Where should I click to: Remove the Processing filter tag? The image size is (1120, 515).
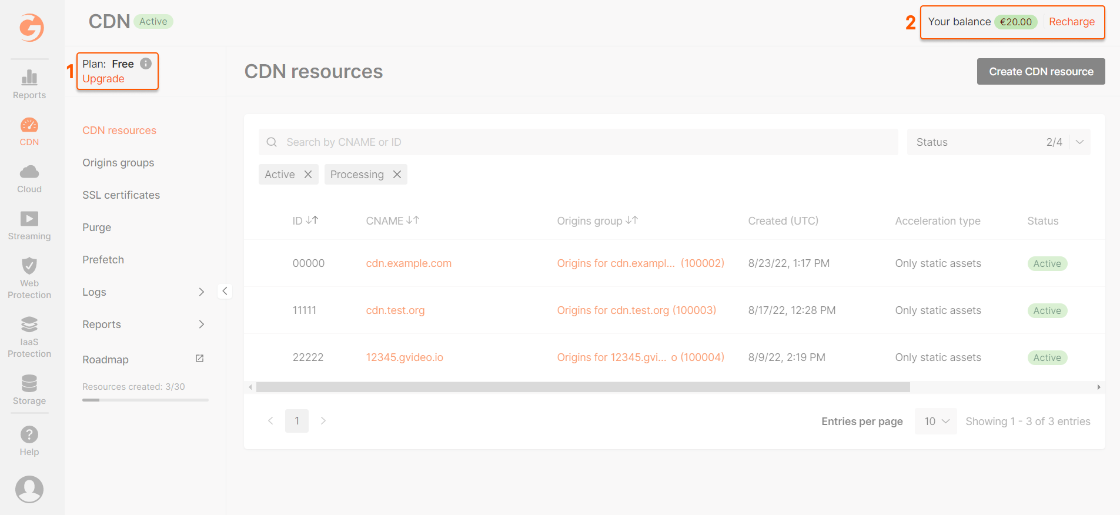[397, 175]
